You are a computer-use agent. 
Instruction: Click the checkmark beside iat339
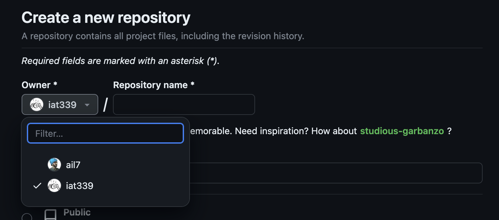pyautogui.click(x=37, y=185)
